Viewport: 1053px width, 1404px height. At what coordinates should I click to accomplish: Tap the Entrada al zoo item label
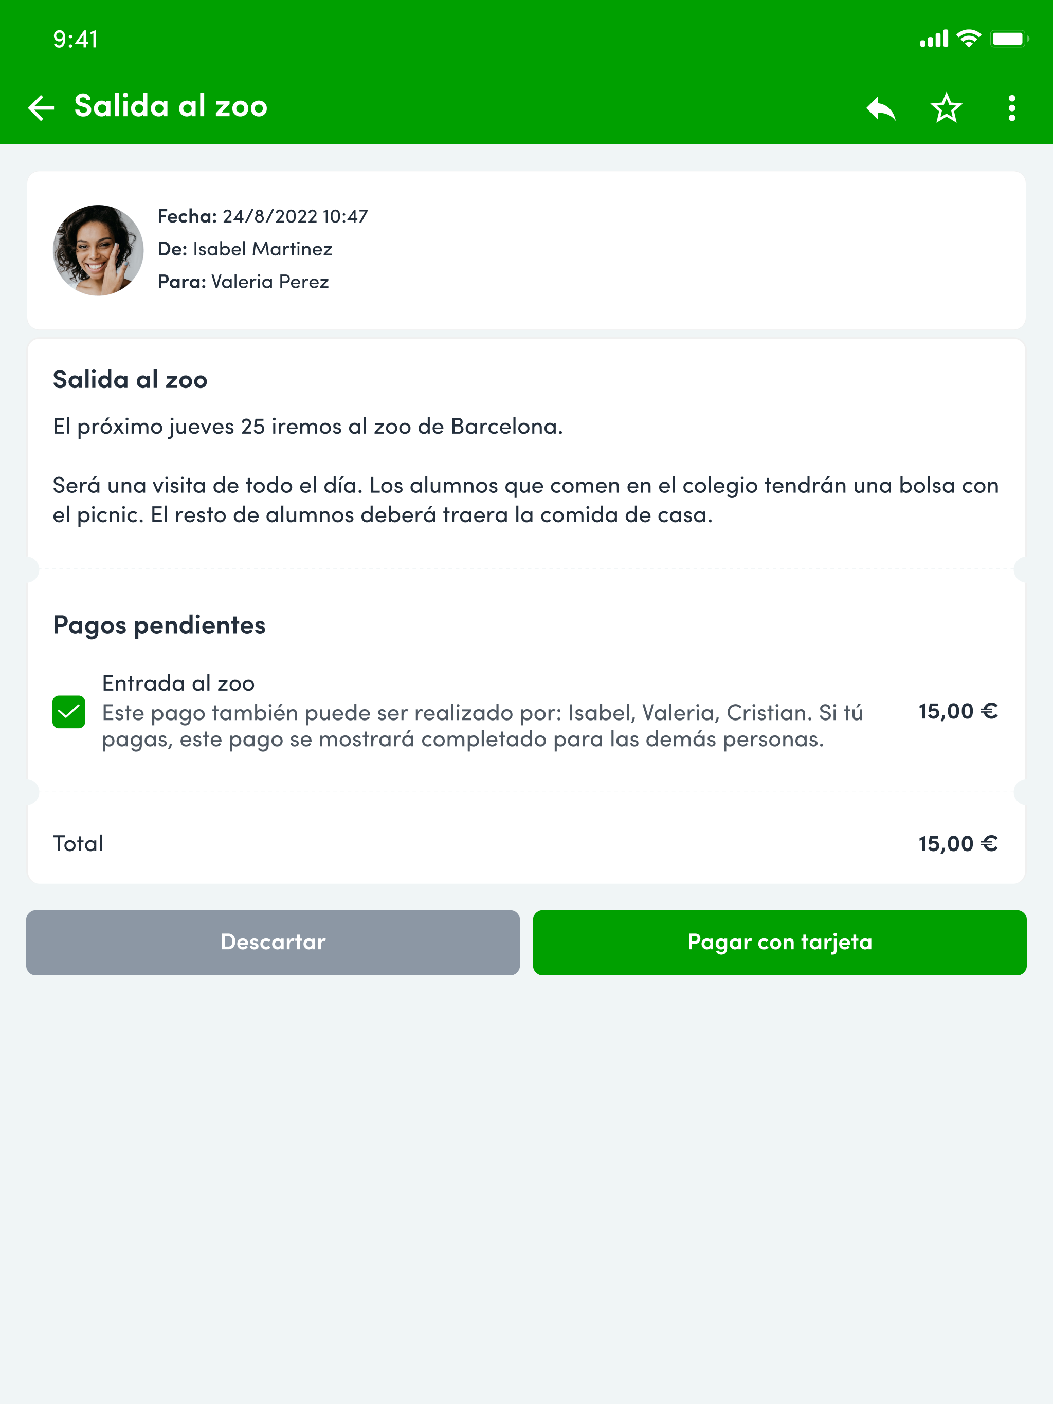click(x=178, y=683)
